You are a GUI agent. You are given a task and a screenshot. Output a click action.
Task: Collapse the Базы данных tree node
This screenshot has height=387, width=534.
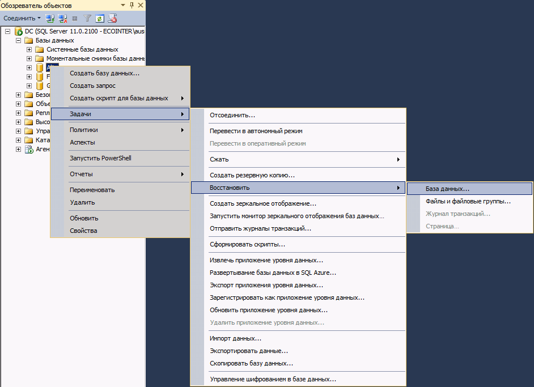coord(19,41)
